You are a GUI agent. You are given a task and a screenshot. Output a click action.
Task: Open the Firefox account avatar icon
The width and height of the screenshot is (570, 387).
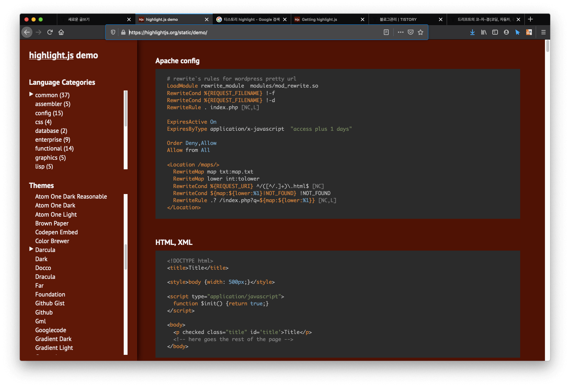tap(506, 32)
